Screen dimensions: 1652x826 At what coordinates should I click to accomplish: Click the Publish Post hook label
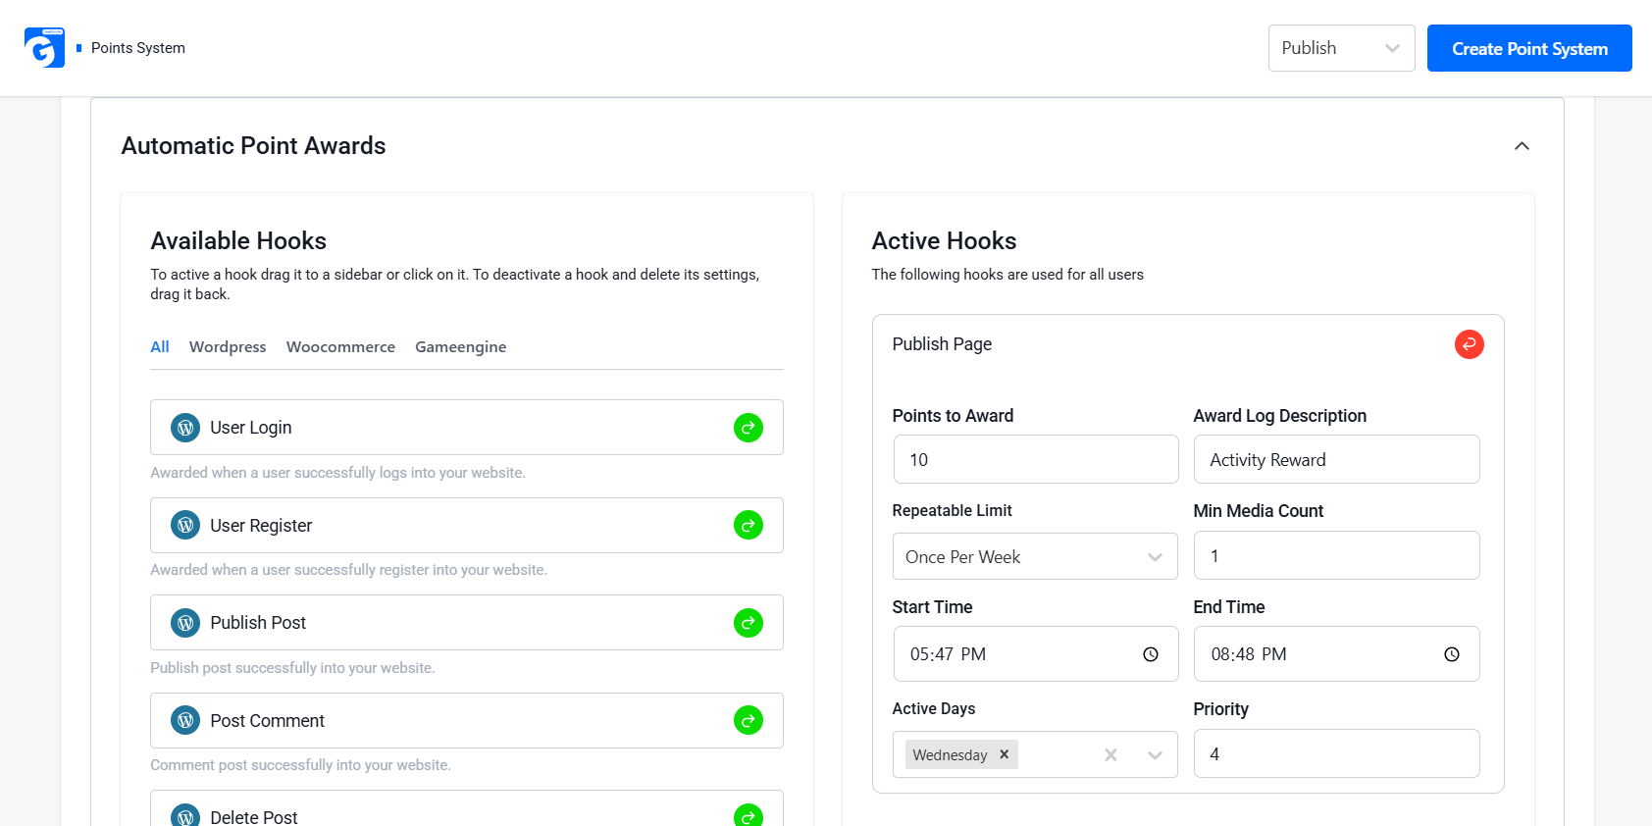(x=258, y=623)
